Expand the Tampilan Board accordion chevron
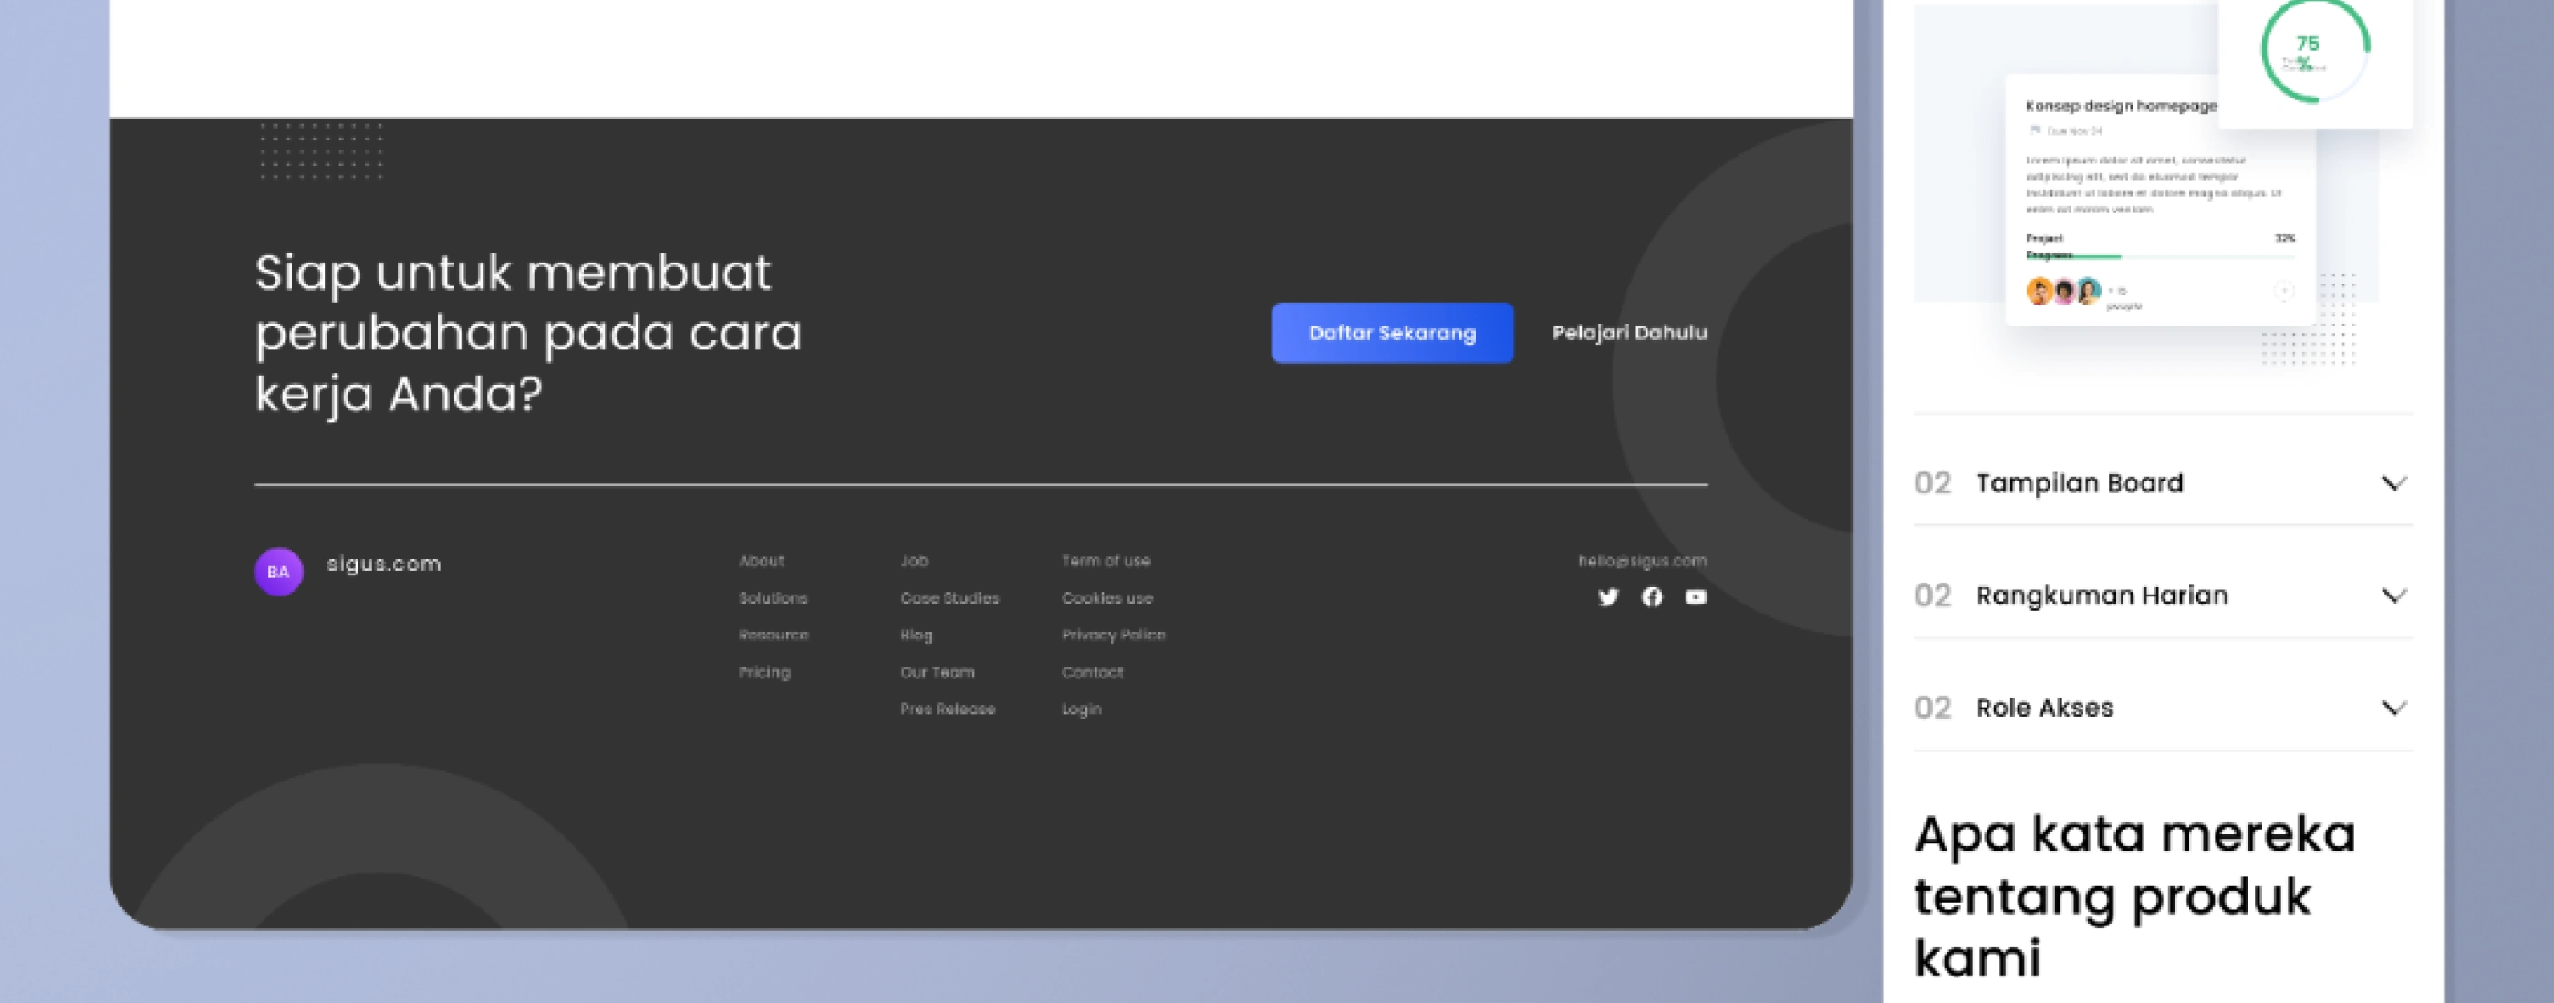The image size is (2554, 1003). click(2393, 483)
